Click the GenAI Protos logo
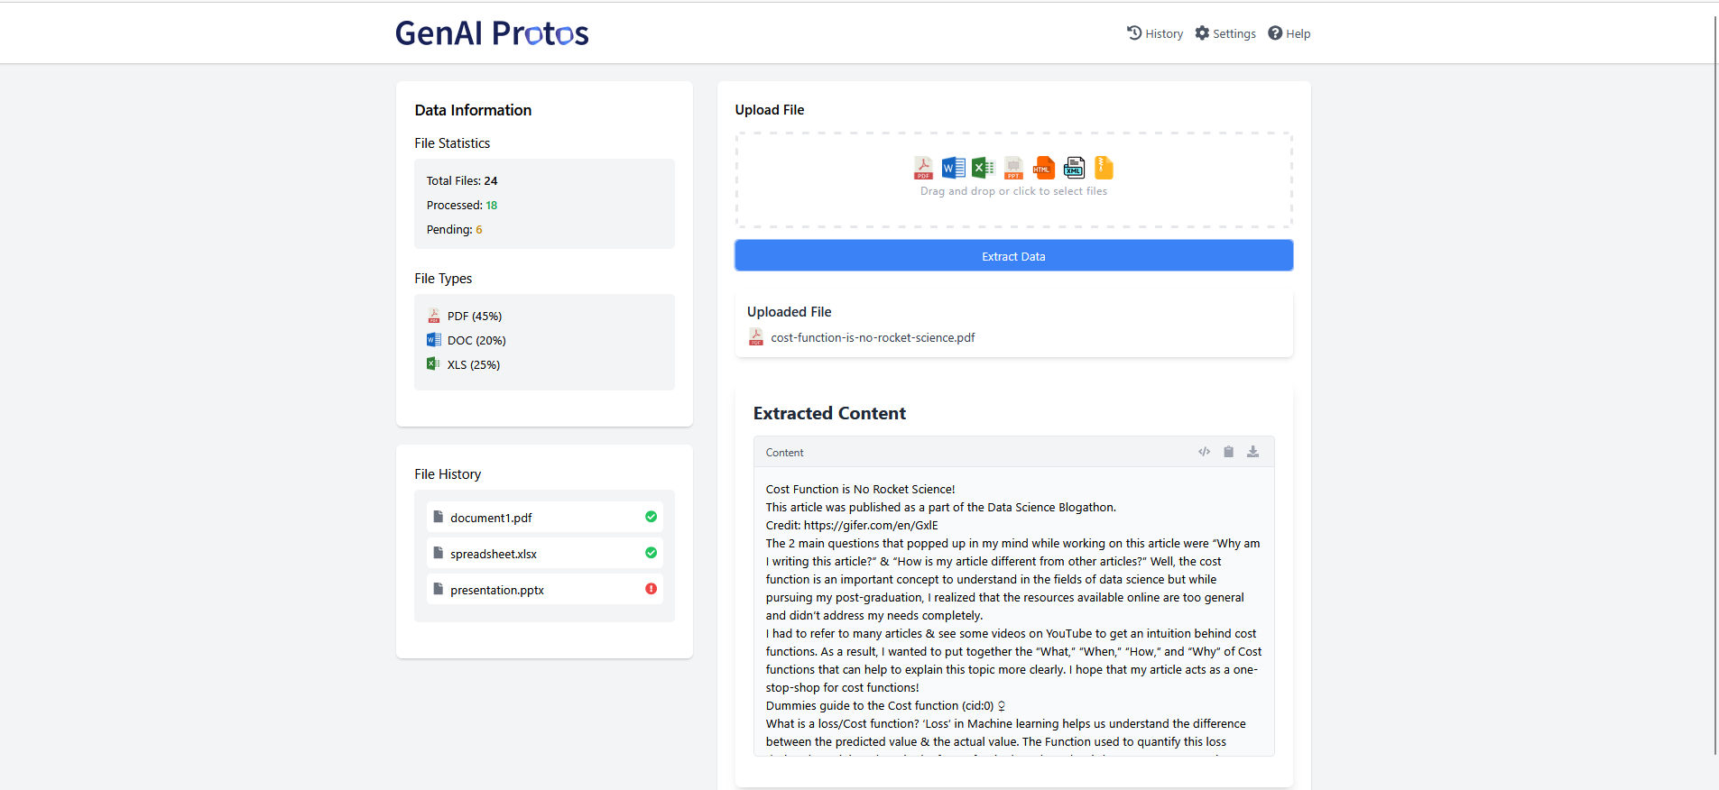Viewport: 1719px width, 790px height. 492,33
